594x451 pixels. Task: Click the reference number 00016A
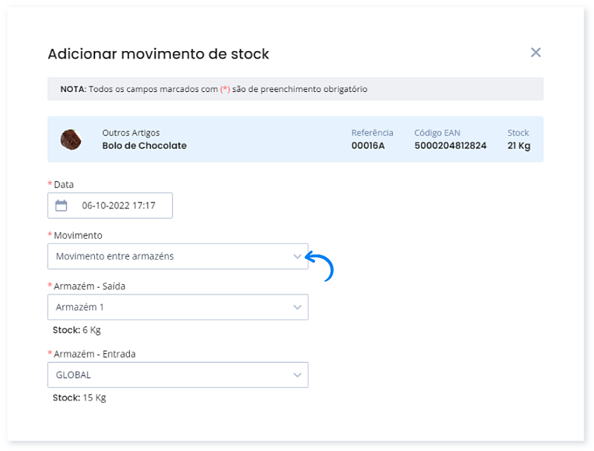368,146
